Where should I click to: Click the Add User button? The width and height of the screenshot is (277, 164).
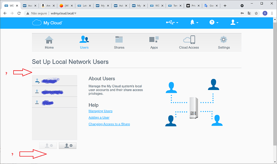click(x=68, y=146)
